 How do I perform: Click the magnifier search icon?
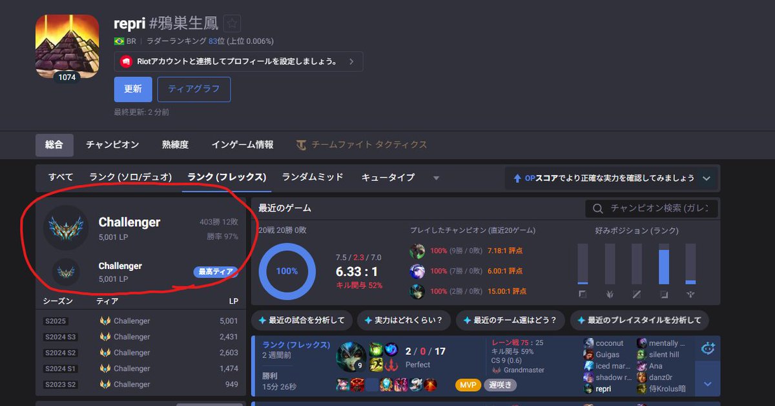(598, 208)
